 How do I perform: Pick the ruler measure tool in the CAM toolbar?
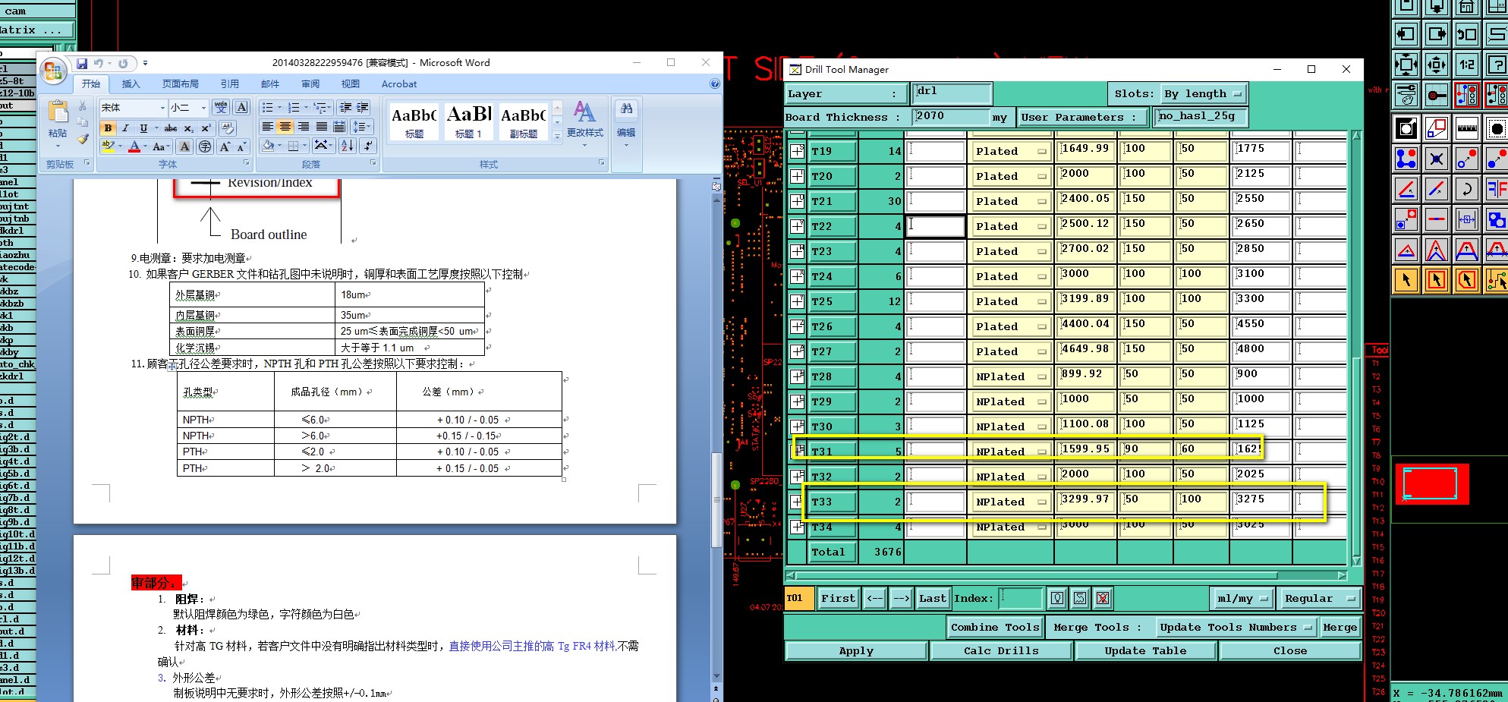click(x=1467, y=128)
